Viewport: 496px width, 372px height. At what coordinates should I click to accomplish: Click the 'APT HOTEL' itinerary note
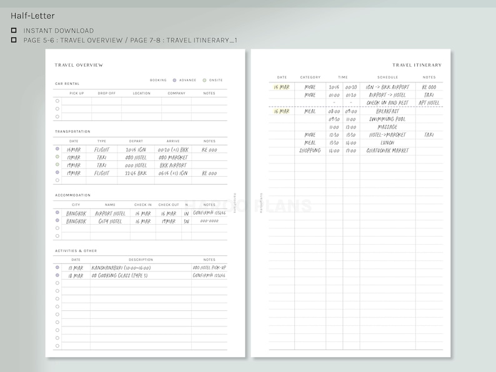pyautogui.click(x=429, y=103)
